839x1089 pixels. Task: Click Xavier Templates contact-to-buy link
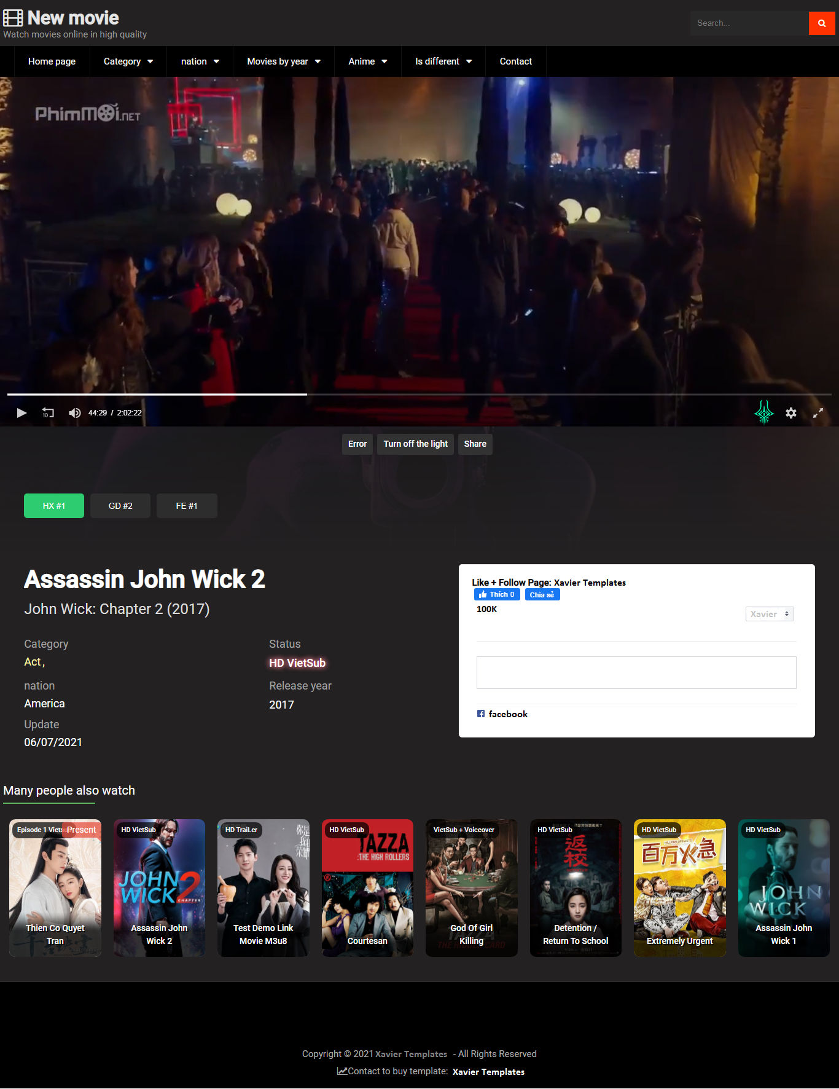point(488,1072)
